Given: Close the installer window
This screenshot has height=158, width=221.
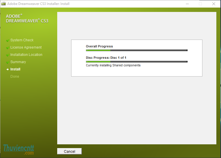Looking at the screenshot, I should coord(214,4).
